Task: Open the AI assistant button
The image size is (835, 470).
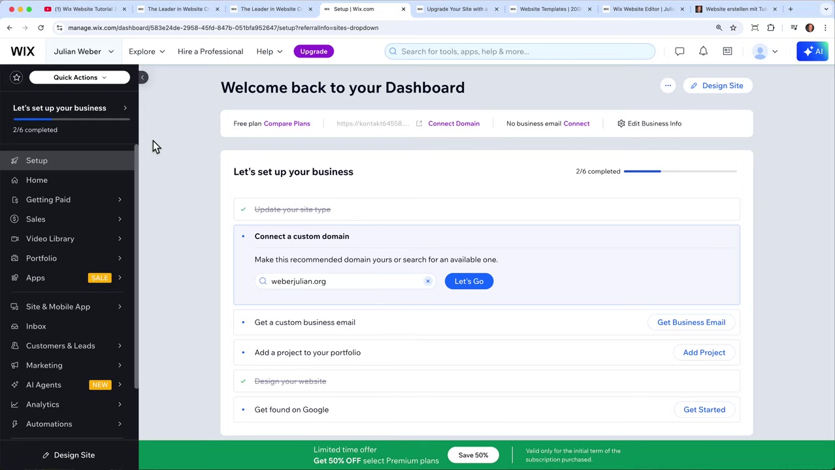Action: click(813, 52)
